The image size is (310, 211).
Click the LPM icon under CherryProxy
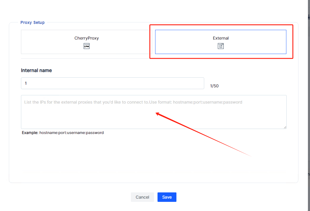point(87,46)
